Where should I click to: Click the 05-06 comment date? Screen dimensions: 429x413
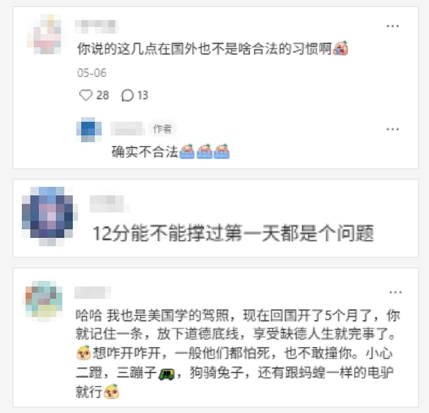pyautogui.click(x=92, y=73)
